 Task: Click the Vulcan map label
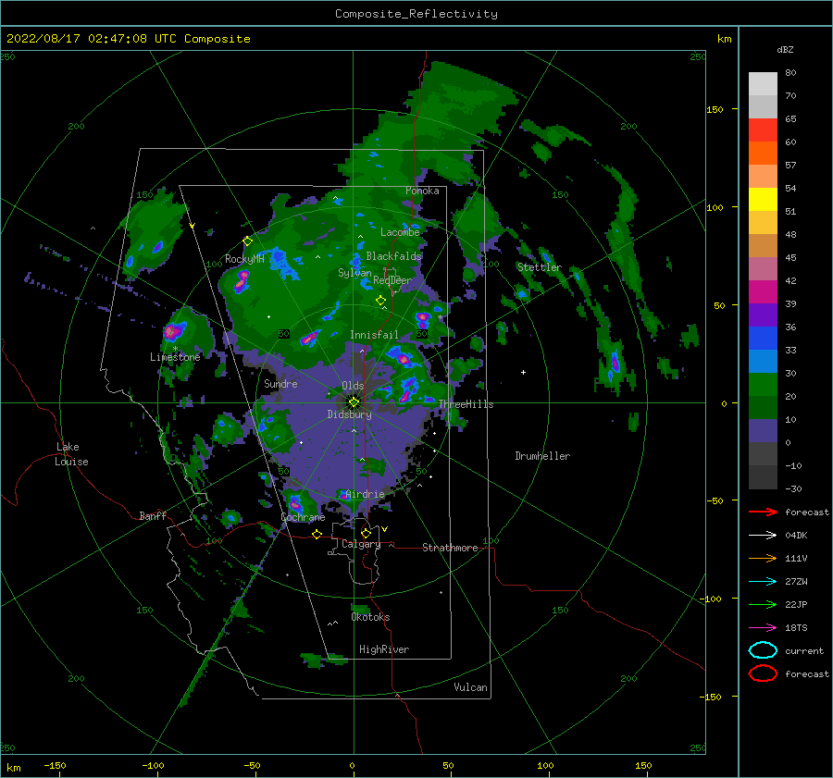[x=470, y=687]
